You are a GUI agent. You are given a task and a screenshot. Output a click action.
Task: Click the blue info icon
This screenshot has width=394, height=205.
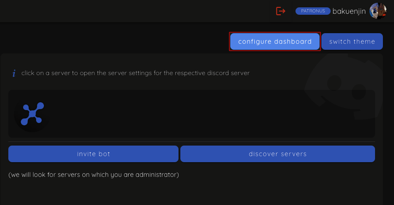(x=14, y=73)
